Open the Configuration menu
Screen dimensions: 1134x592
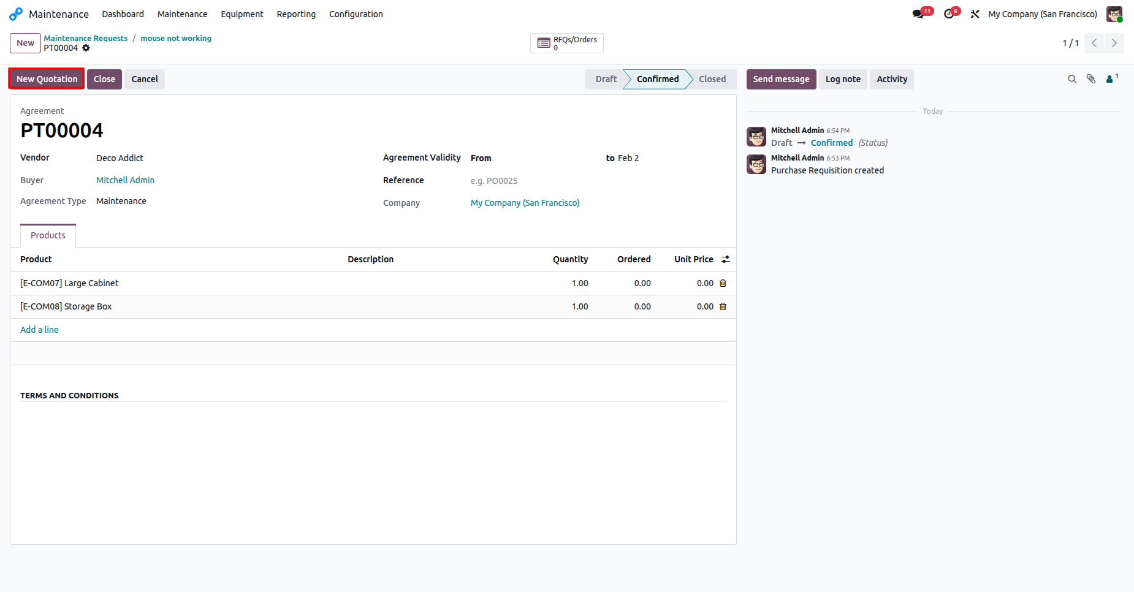coord(356,13)
